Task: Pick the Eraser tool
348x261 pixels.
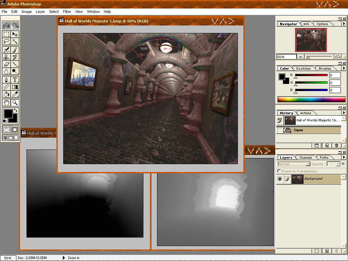Action: 6,64
